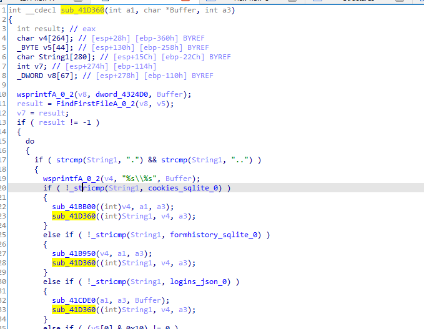
Task: Click the FindFirstFileA_0_2 call
Action: pos(95,104)
